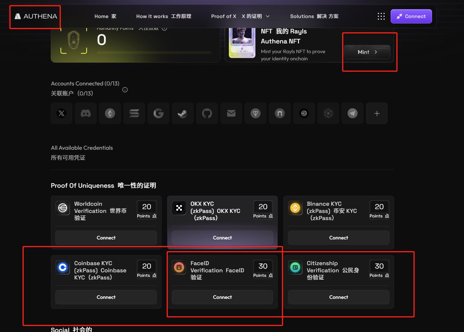Click the Citizenship Verification card icon

coord(295,267)
